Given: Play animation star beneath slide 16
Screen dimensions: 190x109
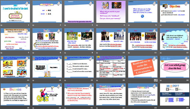Looking at the screenshot, I should tap(97, 80).
